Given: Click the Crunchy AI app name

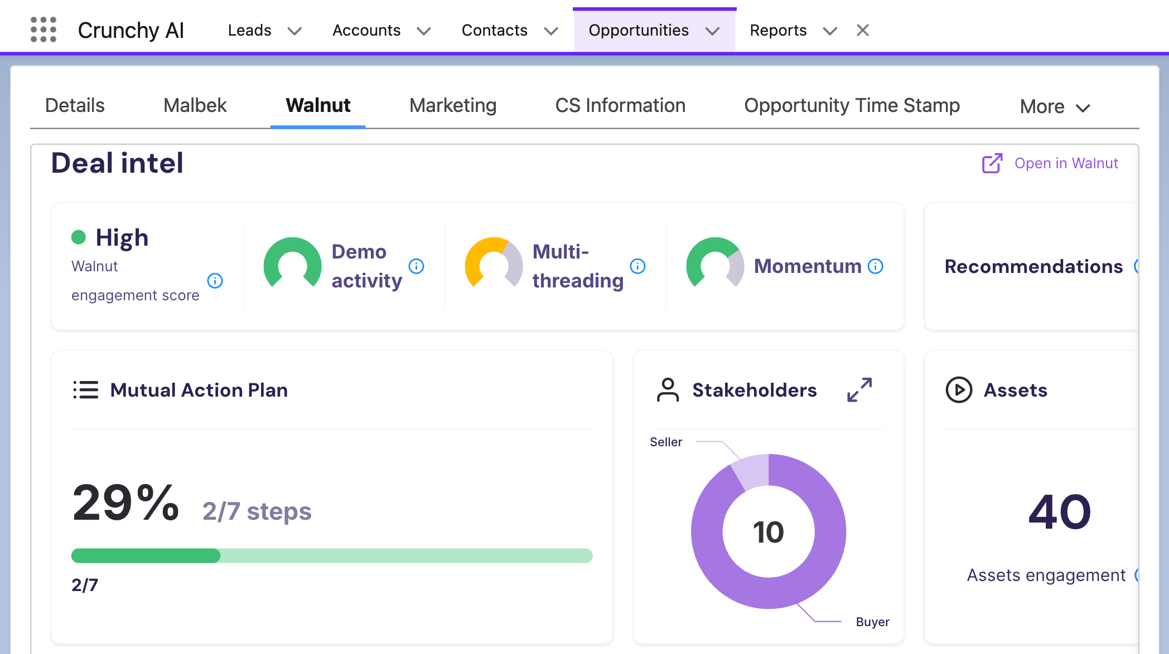Looking at the screenshot, I should click(131, 30).
